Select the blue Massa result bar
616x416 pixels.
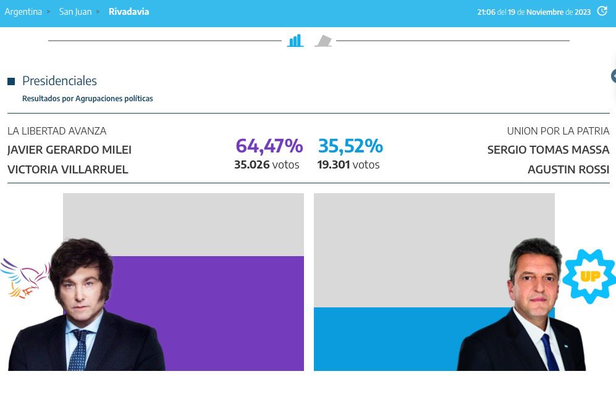[x=383, y=338]
